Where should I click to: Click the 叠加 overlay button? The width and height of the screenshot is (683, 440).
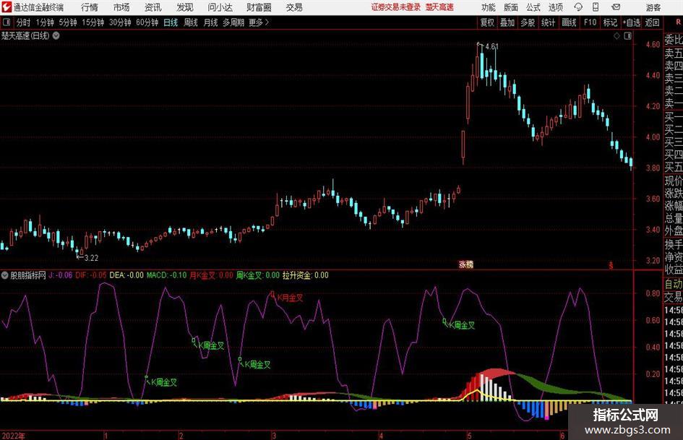point(507,22)
